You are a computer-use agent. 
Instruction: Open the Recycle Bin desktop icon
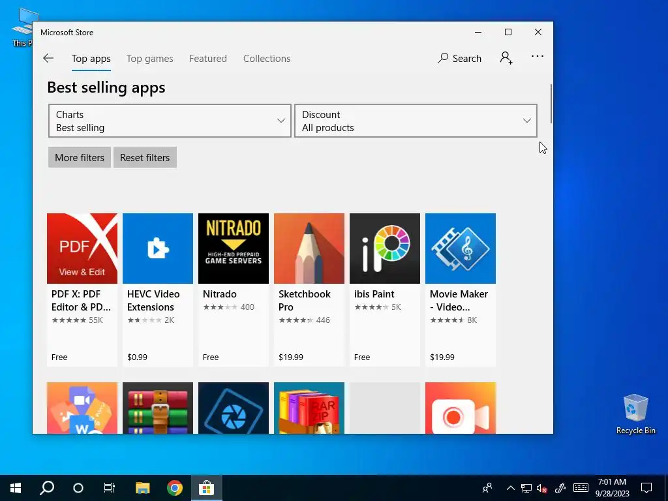(x=635, y=414)
